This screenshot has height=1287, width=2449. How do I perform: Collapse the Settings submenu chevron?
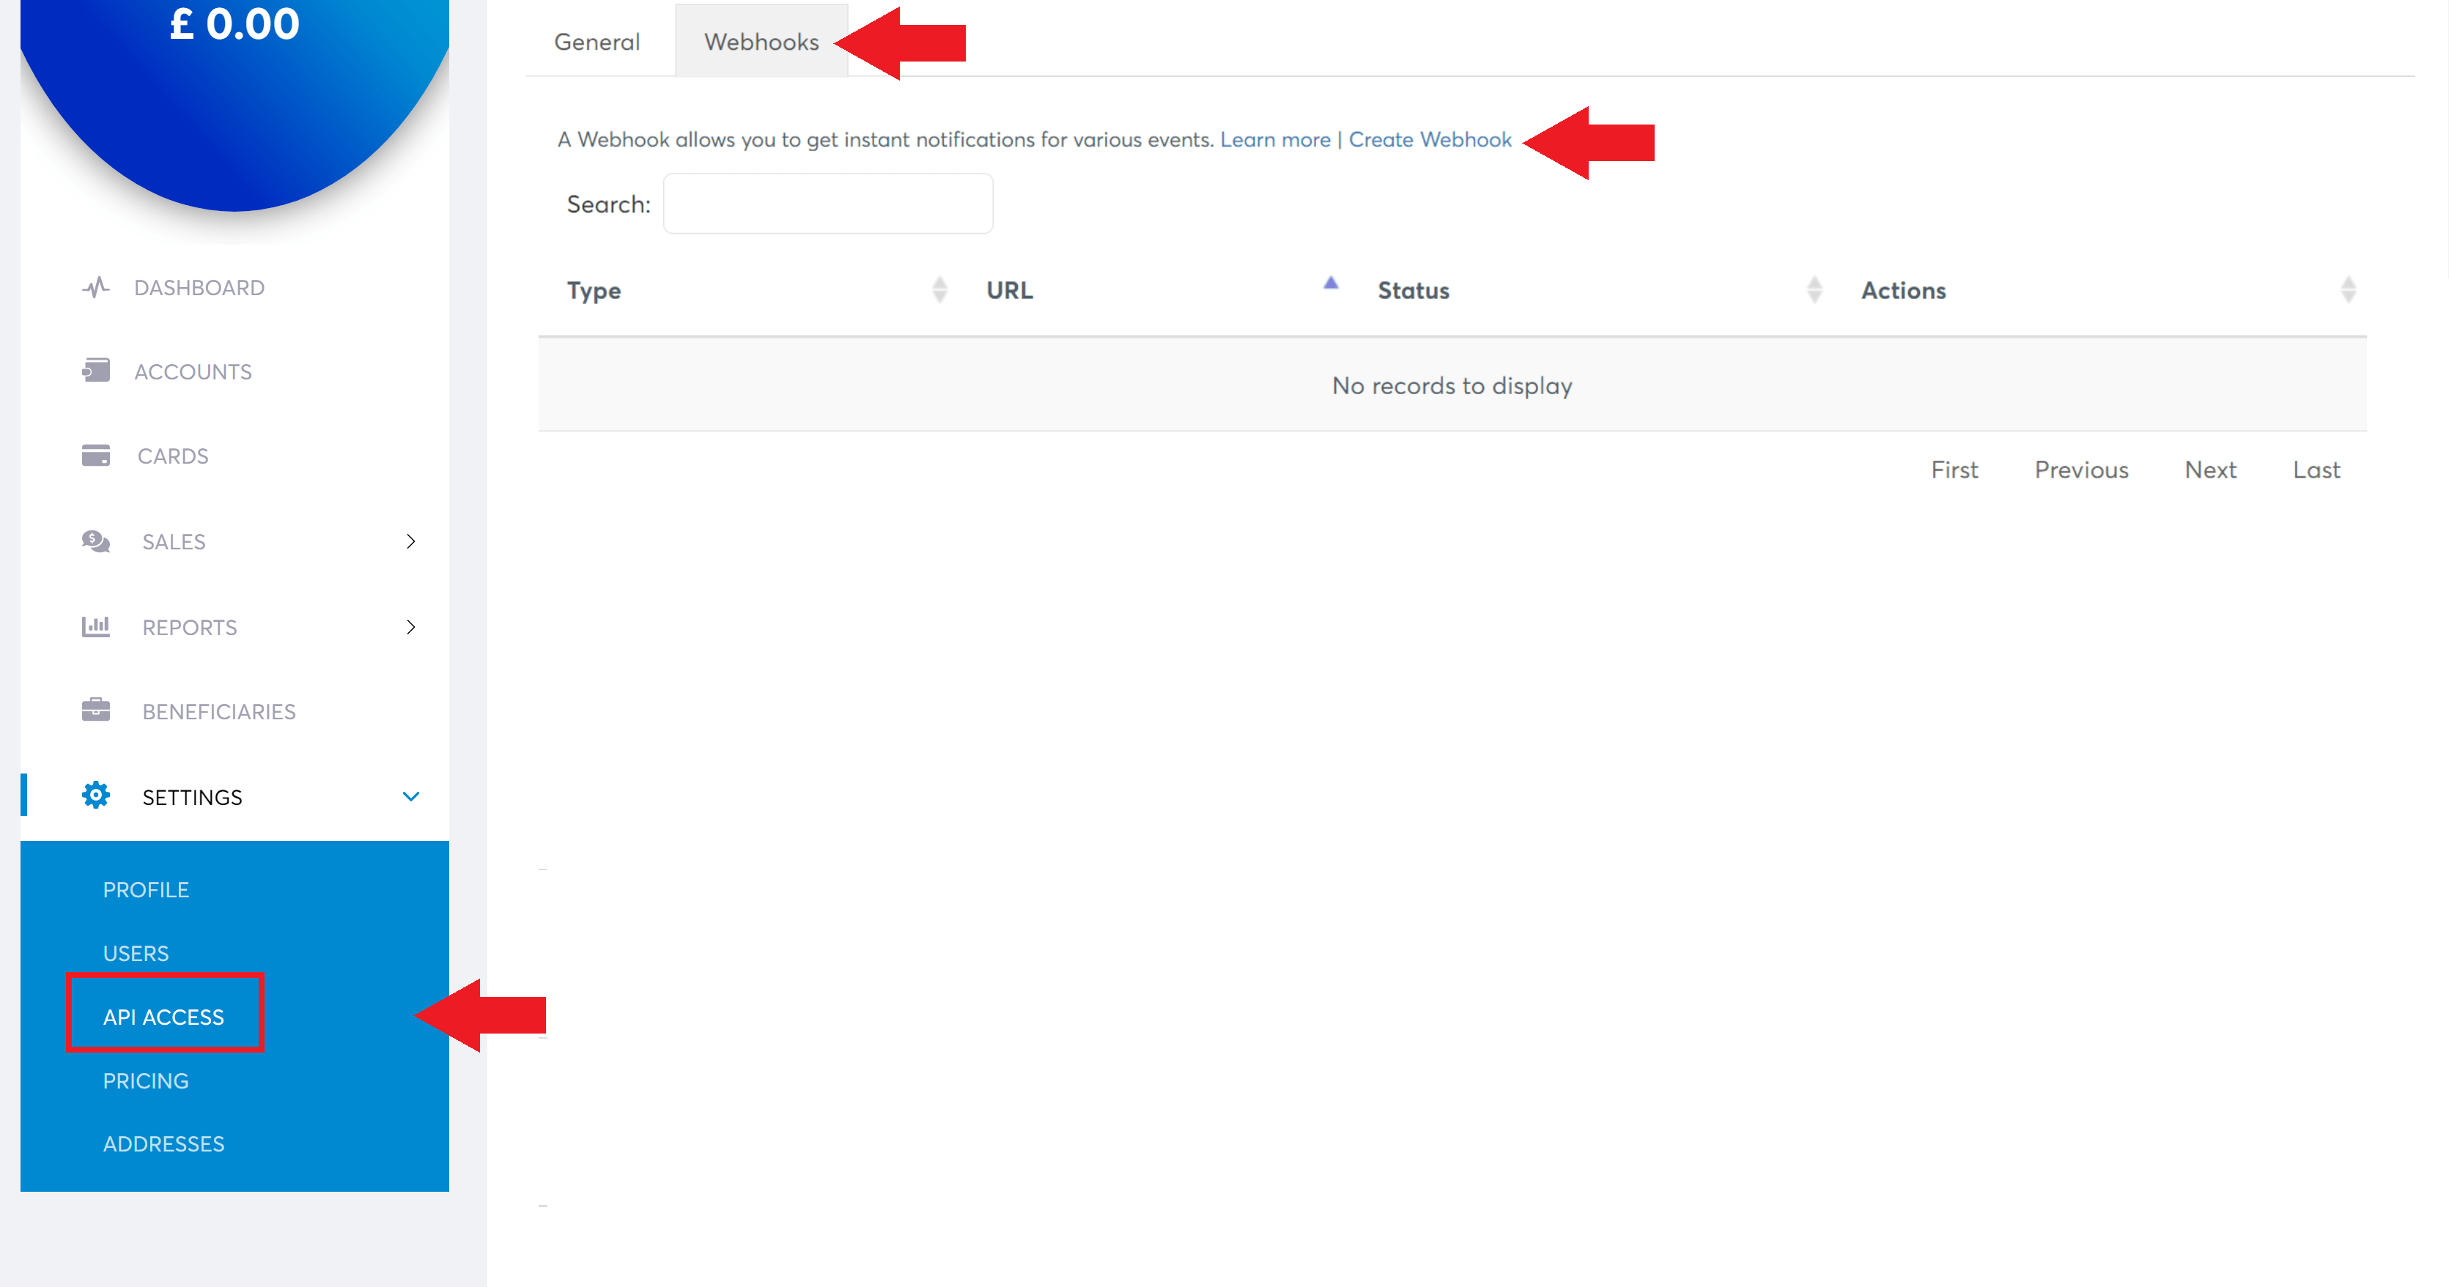(x=410, y=796)
